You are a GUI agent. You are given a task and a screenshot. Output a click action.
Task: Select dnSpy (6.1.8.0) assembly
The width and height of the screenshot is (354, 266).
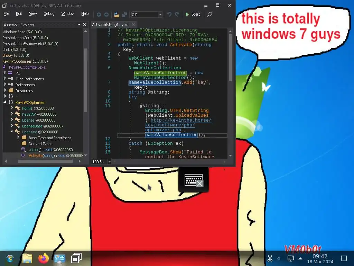16,55
